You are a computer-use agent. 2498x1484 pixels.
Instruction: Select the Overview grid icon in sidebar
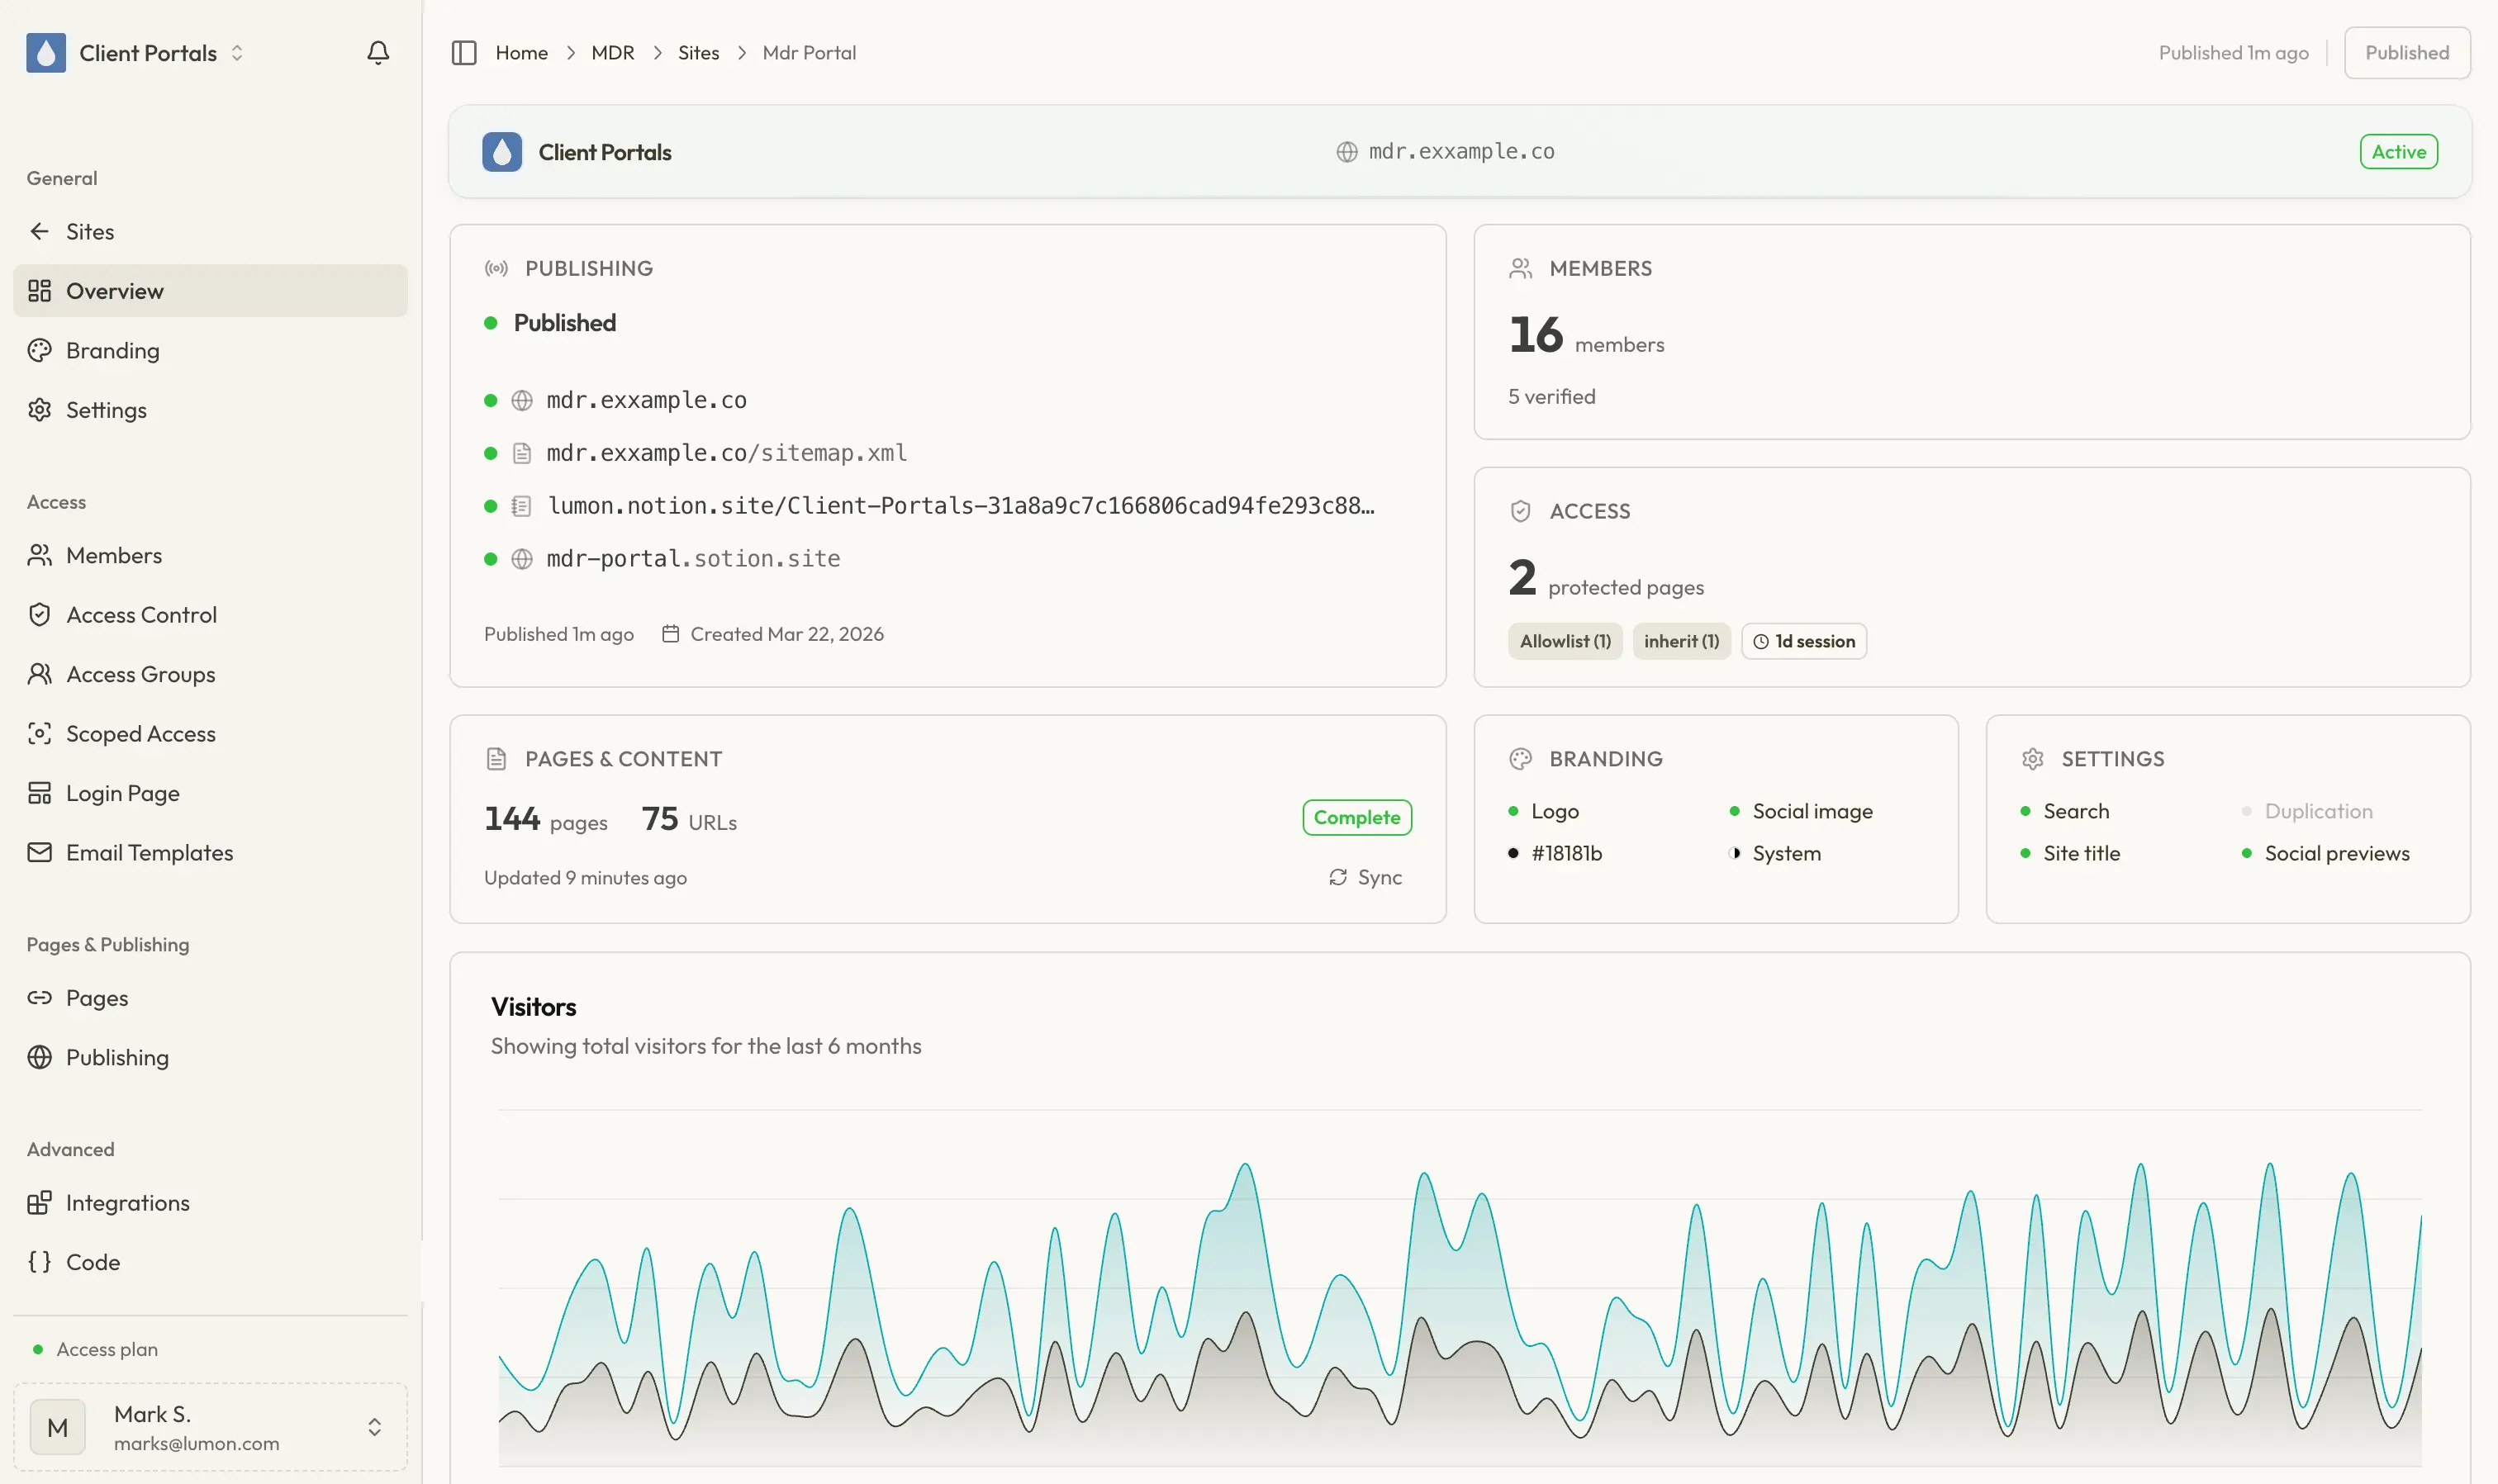[40, 291]
